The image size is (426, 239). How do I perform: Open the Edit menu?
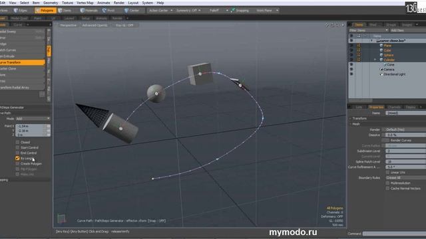[x=3, y=3]
